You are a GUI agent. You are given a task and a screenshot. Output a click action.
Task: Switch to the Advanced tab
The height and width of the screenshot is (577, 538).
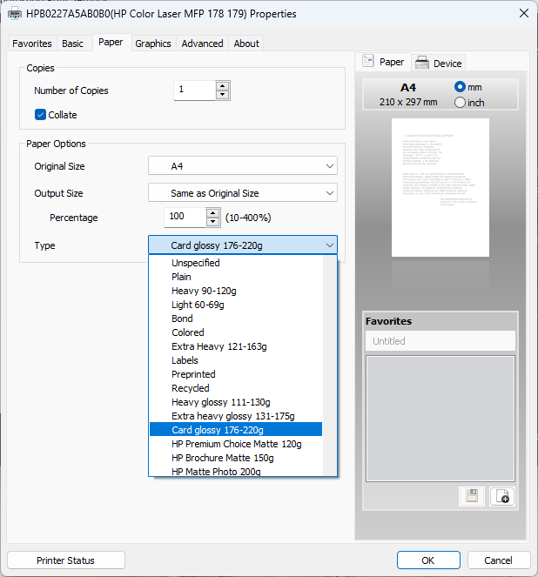pos(202,44)
